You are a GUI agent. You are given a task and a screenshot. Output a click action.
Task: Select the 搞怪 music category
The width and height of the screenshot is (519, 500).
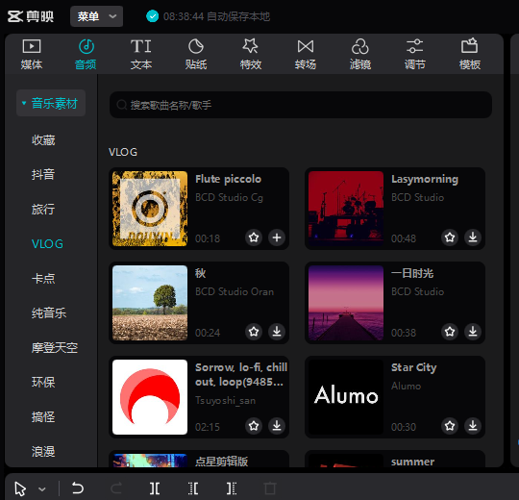pyautogui.click(x=43, y=417)
